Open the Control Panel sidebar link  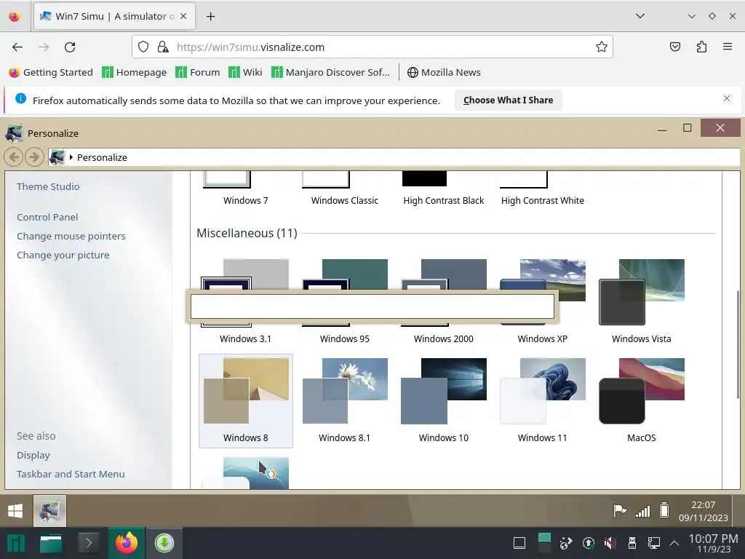47,217
